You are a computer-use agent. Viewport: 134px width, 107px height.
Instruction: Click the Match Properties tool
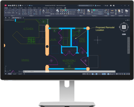pyautogui.click(x=89, y=12)
